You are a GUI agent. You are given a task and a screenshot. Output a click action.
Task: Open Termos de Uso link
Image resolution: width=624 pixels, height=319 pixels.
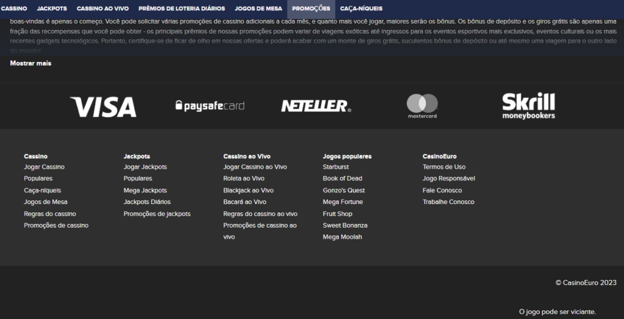point(444,167)
